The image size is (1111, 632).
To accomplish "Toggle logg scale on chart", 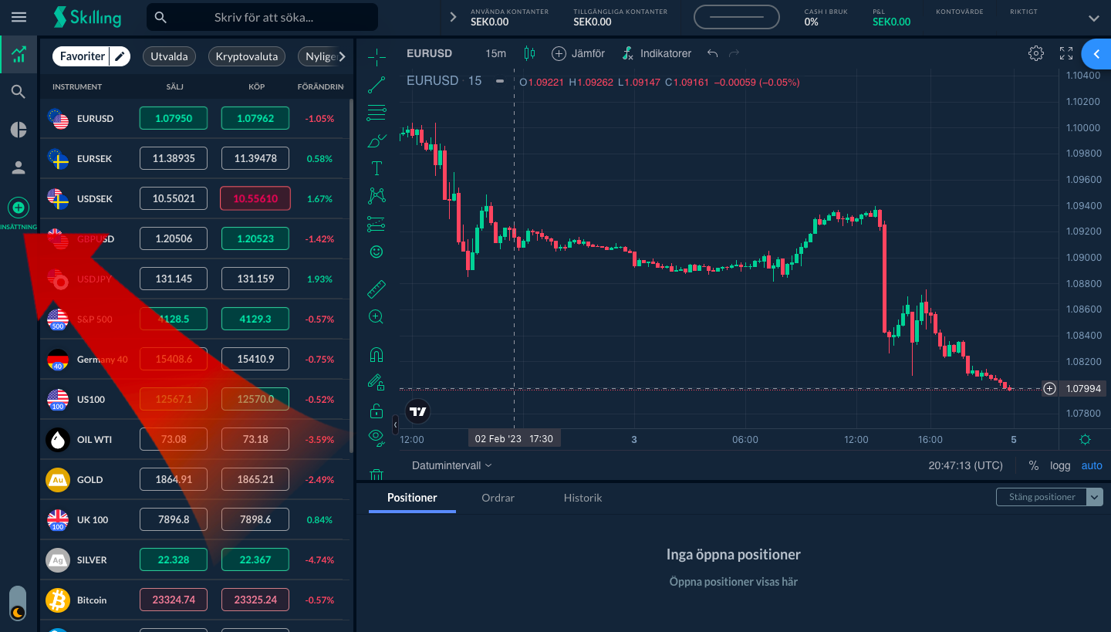I will click(1060, 465).
